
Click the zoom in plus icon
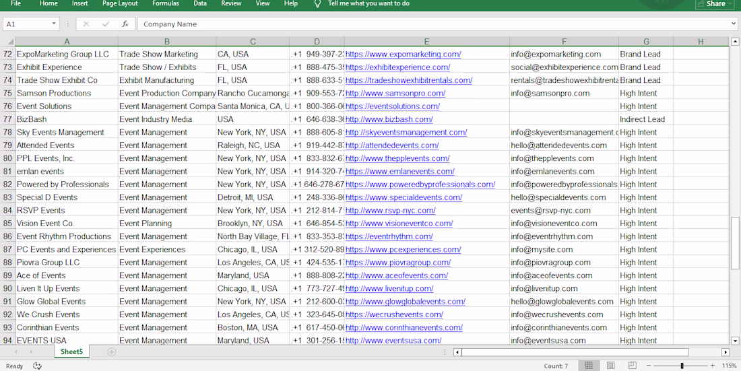712,366
